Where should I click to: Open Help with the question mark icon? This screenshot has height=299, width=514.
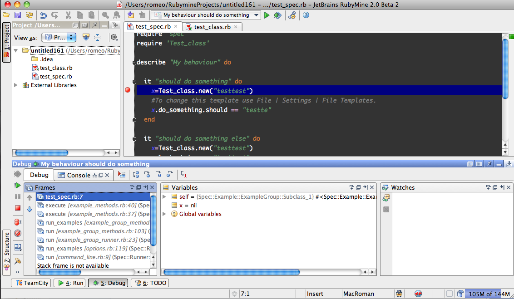pos(306,15)
